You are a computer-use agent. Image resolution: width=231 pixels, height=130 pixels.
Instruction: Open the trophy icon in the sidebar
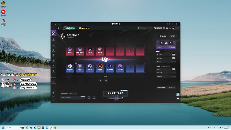click(53, 61)
